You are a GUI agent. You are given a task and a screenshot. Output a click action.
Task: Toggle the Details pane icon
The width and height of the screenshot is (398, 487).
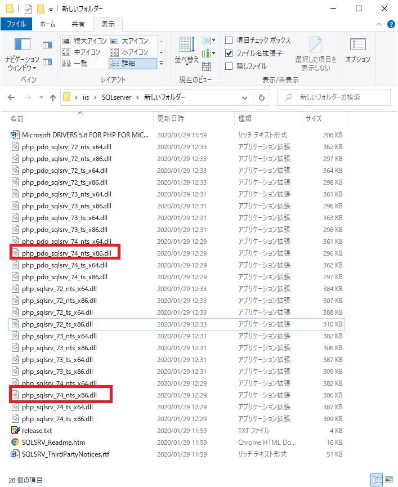[x=47, y=62]
